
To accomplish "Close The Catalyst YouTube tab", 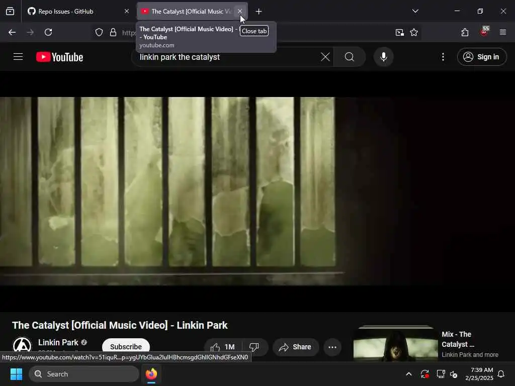I will 240,12.
